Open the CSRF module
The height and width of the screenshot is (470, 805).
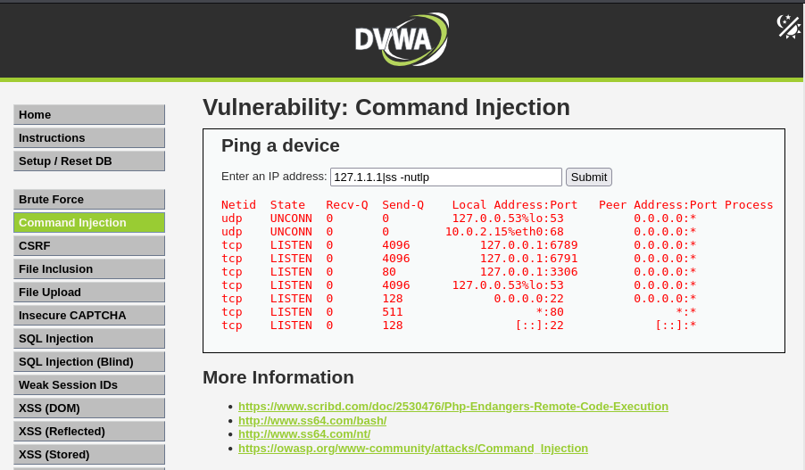pos(89,246)
